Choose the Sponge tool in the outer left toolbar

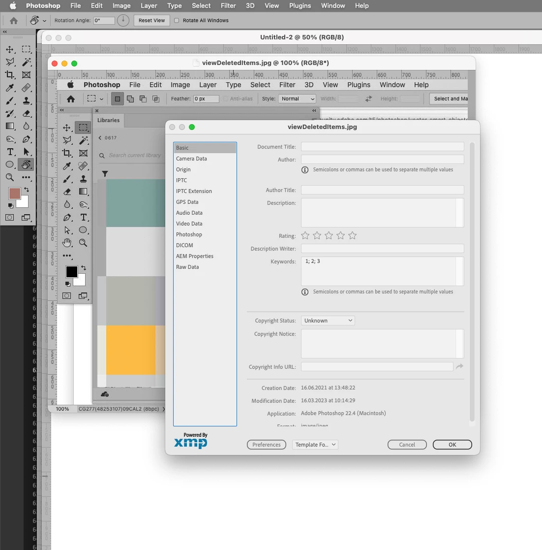point(10,139)
